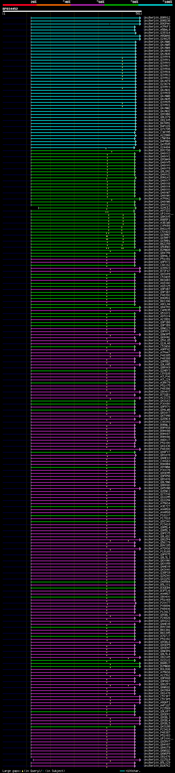Select hit UniRef100_P51075

(157, 386)
